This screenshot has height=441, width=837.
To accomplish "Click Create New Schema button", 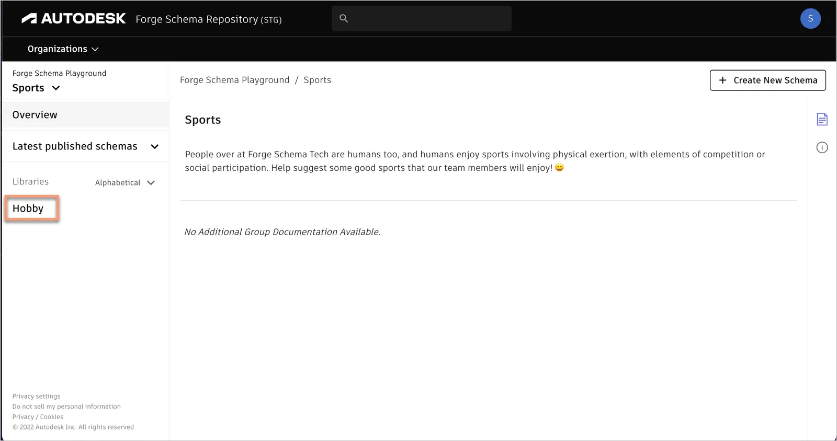I will 767,80.
